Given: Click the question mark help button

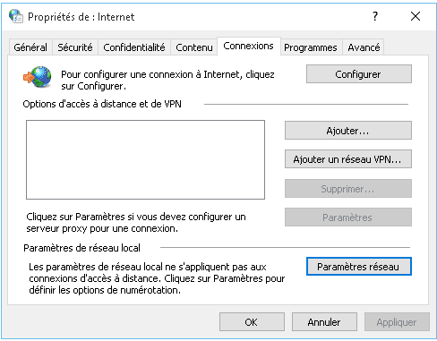Looking at the screenshot, I should click(375, 16).
